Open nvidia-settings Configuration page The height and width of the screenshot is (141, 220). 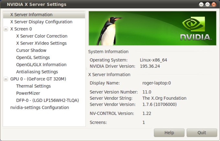(x=39, y=107)
